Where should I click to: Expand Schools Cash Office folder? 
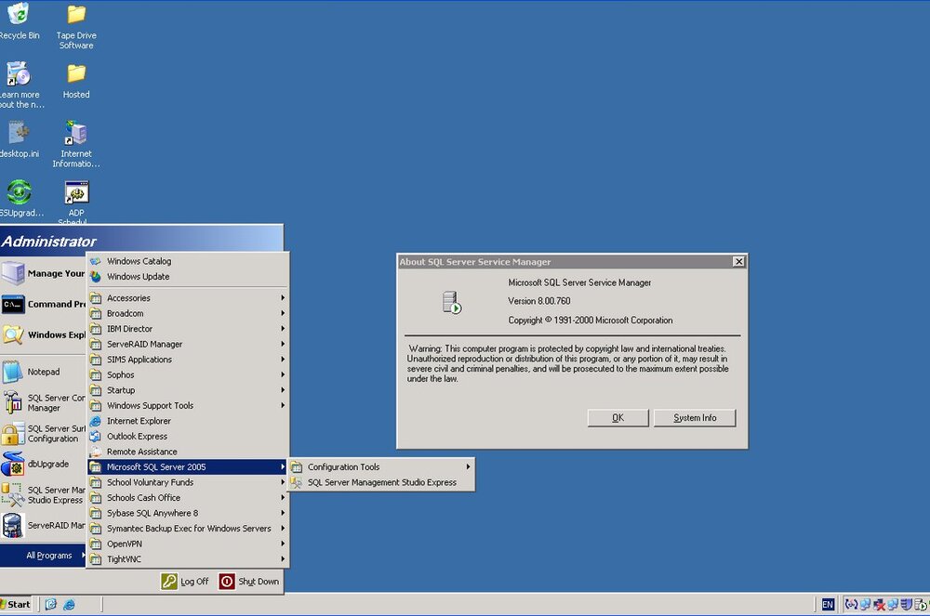[189, 498]
